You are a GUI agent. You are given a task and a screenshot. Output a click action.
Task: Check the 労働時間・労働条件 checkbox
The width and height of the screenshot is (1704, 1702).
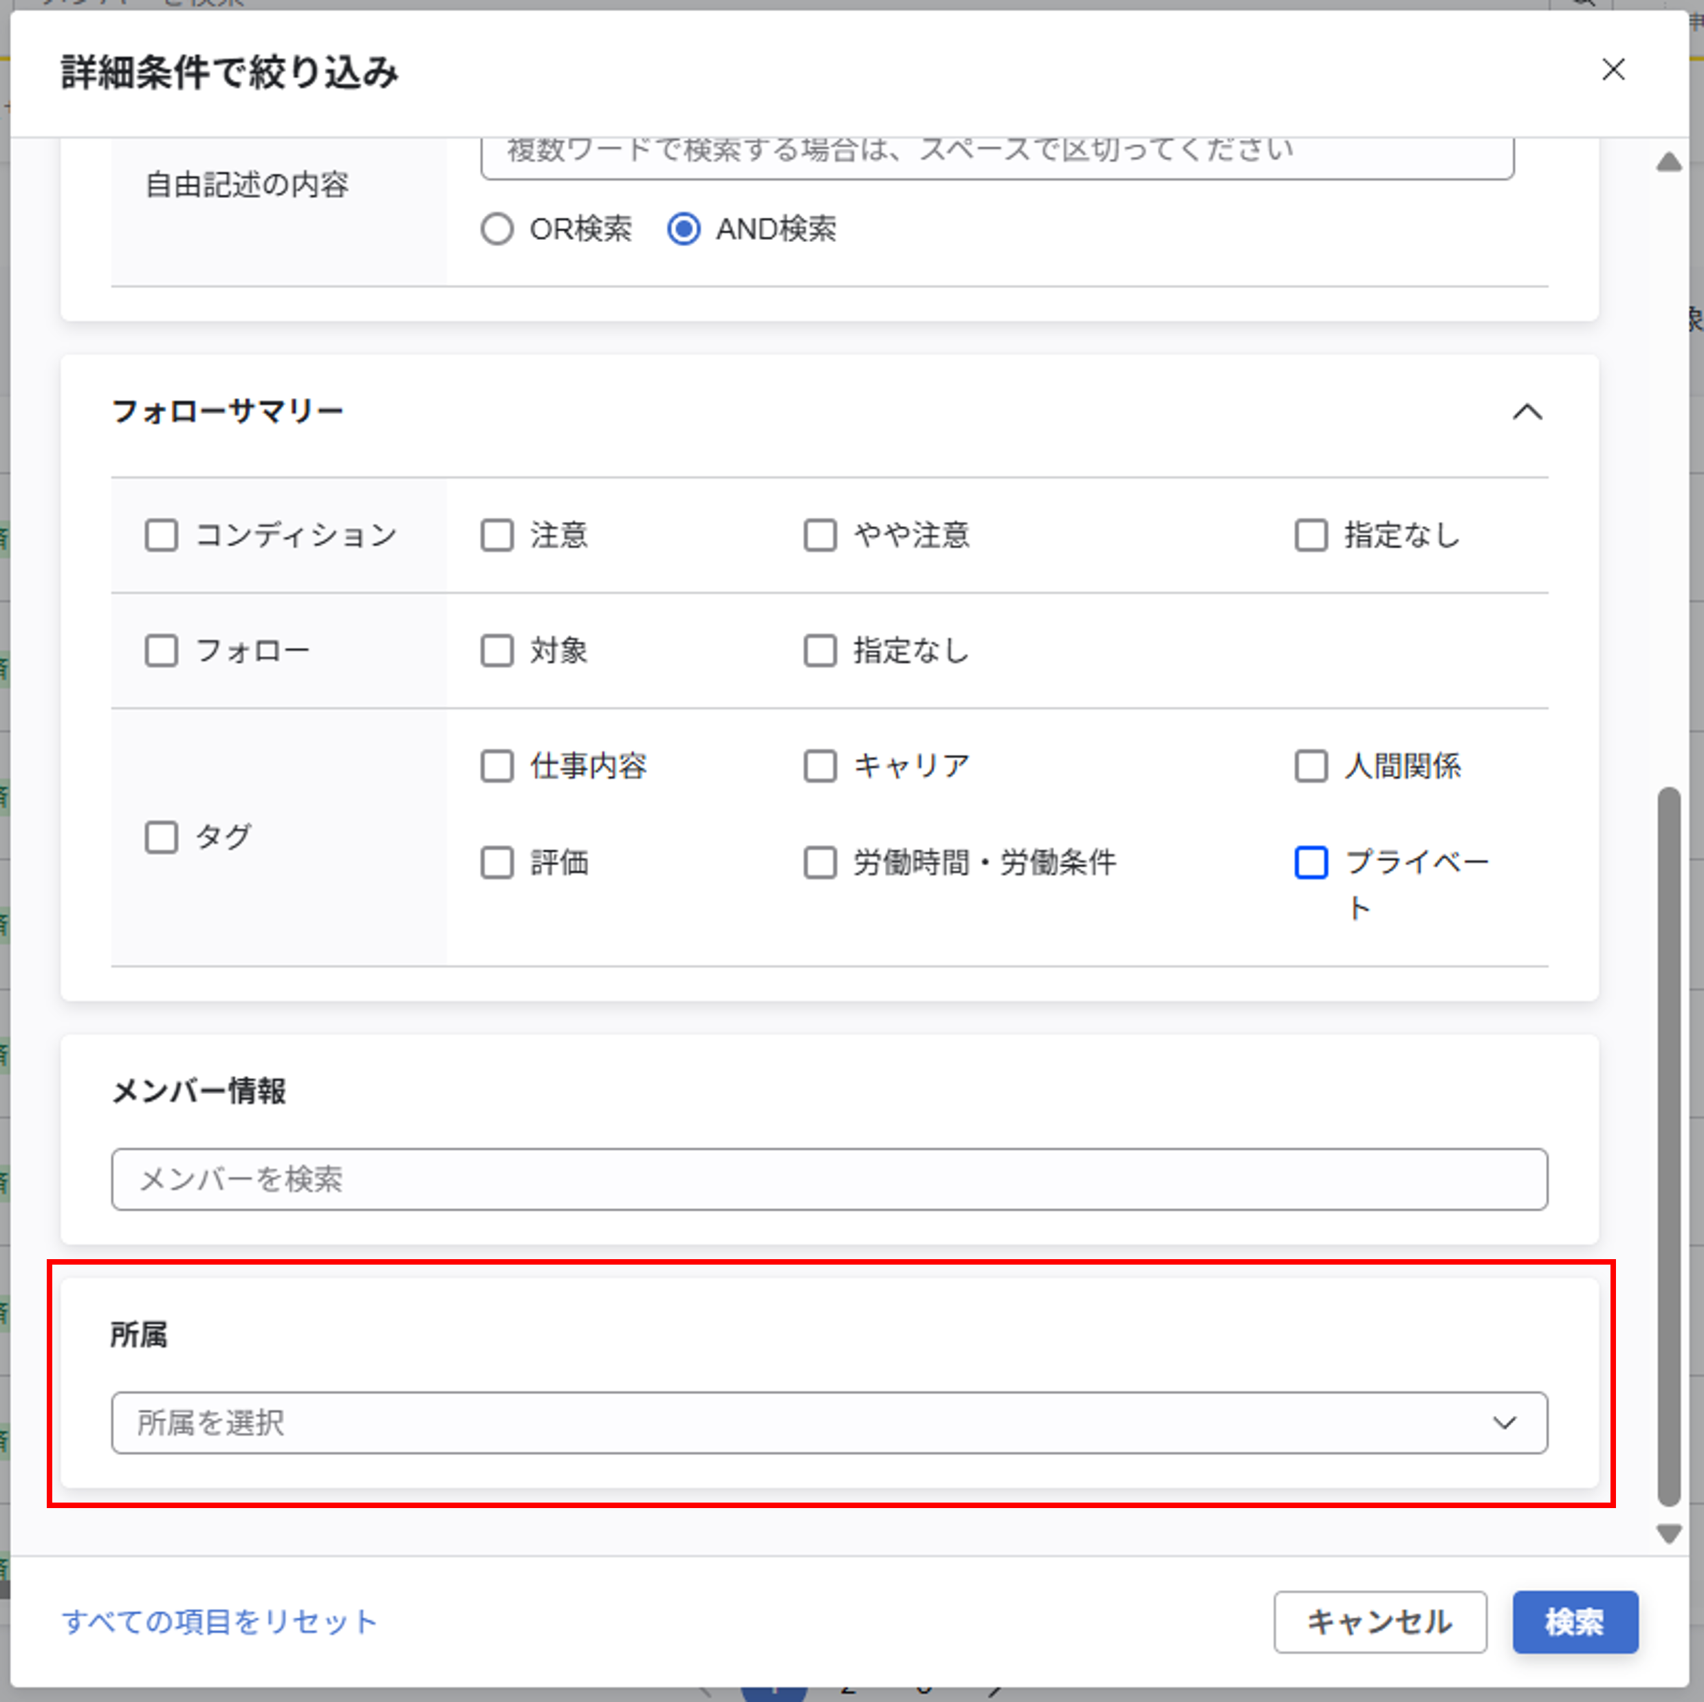(x=820, y=863)
